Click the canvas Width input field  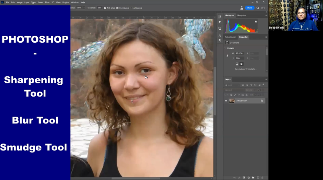coord(240,53)
